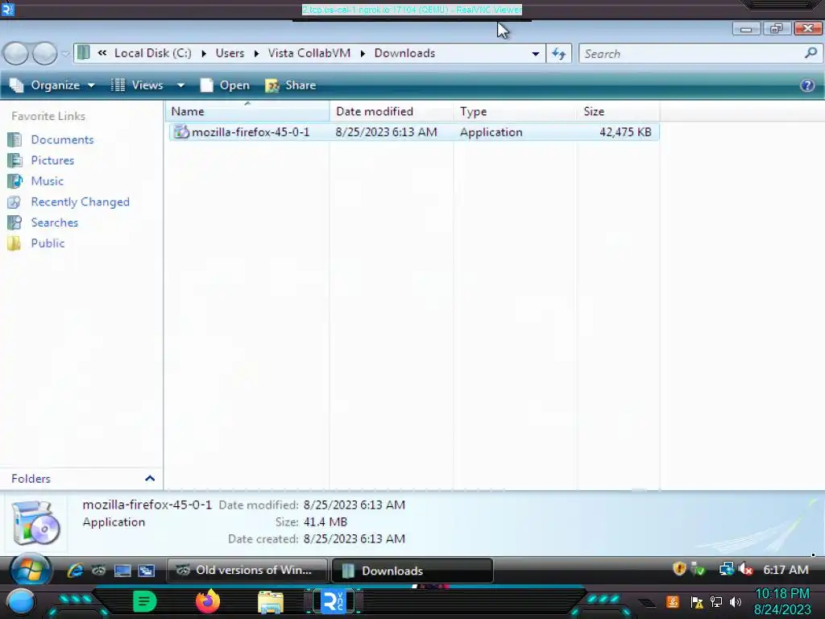
Task: Open the Help question mark icon
Action: click(807, 85)
